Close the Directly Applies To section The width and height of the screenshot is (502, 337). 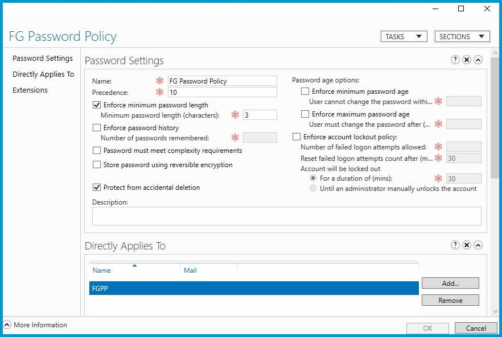[x=467, y=245]
